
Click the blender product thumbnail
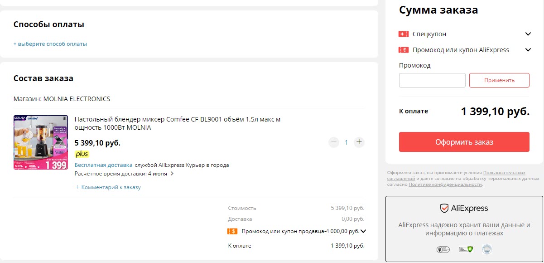pyautogui.click(x=41, y=142)
